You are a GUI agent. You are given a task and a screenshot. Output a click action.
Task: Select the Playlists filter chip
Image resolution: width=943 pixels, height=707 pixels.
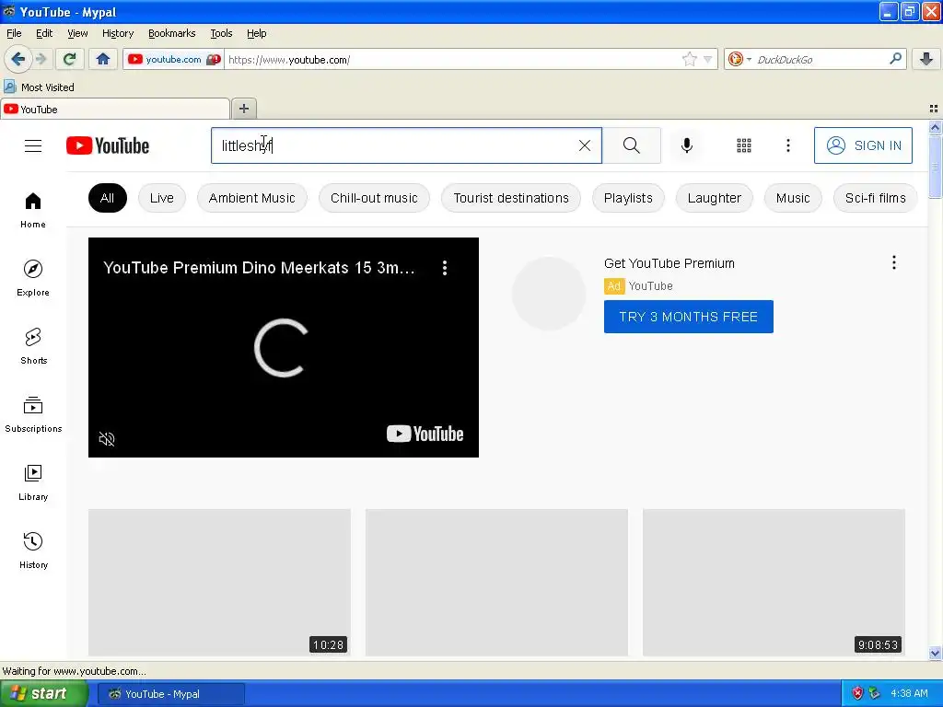click(628, 198)
